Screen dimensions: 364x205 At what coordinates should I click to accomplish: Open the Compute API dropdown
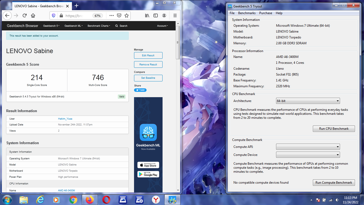(x=308, y=147)
